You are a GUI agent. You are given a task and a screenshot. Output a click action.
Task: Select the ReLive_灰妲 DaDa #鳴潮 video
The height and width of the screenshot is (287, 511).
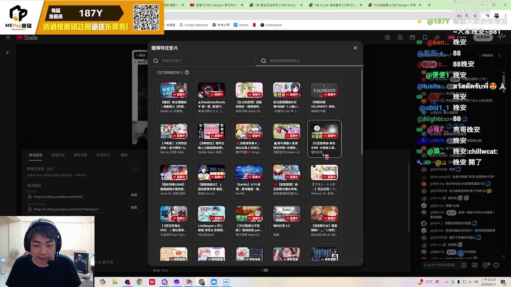point(174,139)
